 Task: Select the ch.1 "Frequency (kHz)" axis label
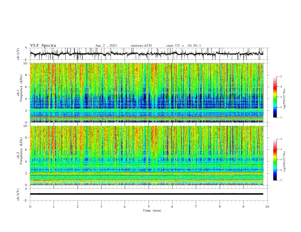21,88
